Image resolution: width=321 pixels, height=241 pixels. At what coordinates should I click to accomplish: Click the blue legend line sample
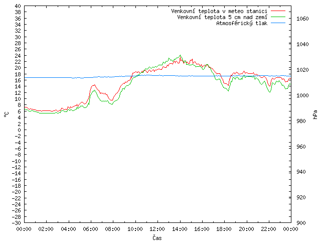click(x=278, y=23)
